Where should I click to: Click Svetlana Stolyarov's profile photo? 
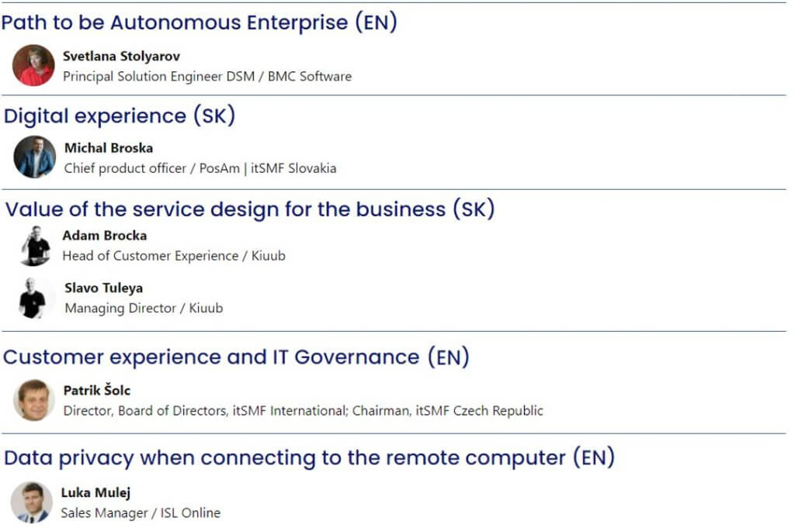(33, 65)
